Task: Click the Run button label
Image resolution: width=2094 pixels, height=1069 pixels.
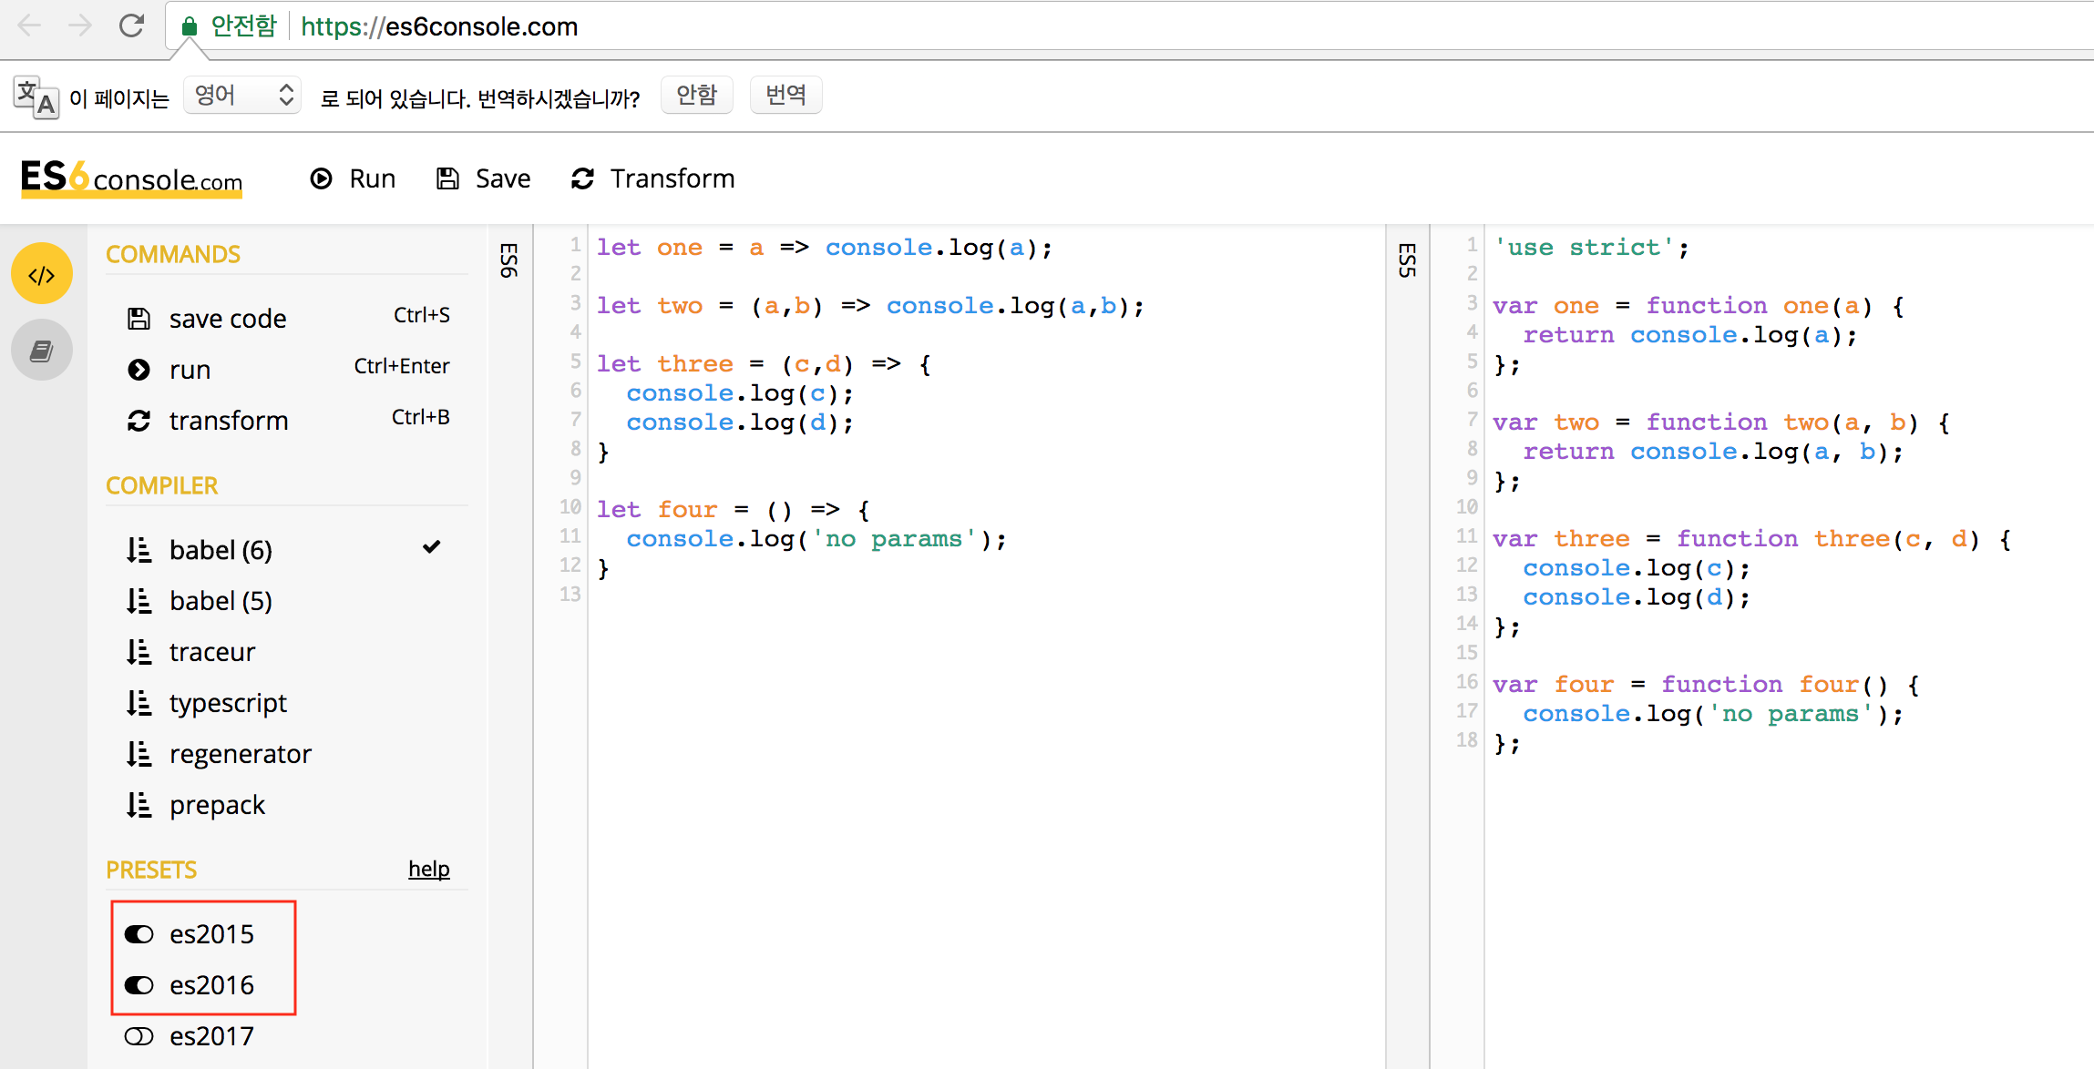Action: point(373,178)
